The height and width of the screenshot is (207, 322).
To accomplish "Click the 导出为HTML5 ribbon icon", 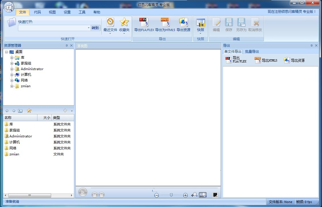I will (165, 23).
